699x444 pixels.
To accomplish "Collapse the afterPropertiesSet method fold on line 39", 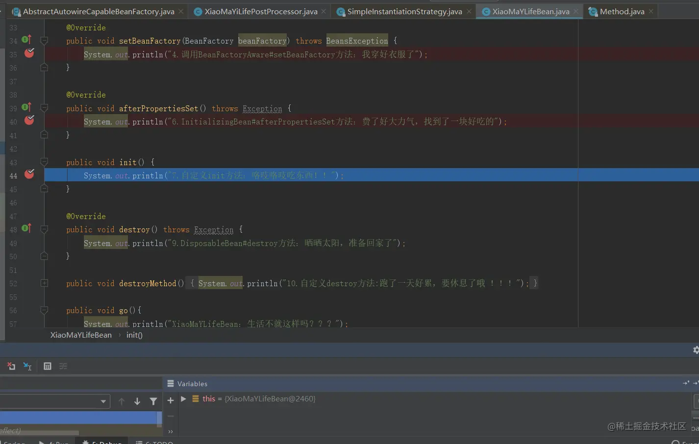I will point(44,108).
